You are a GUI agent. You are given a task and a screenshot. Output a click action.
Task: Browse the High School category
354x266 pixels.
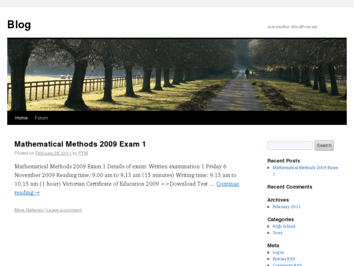pyautogui.click(x=284, y=226)
